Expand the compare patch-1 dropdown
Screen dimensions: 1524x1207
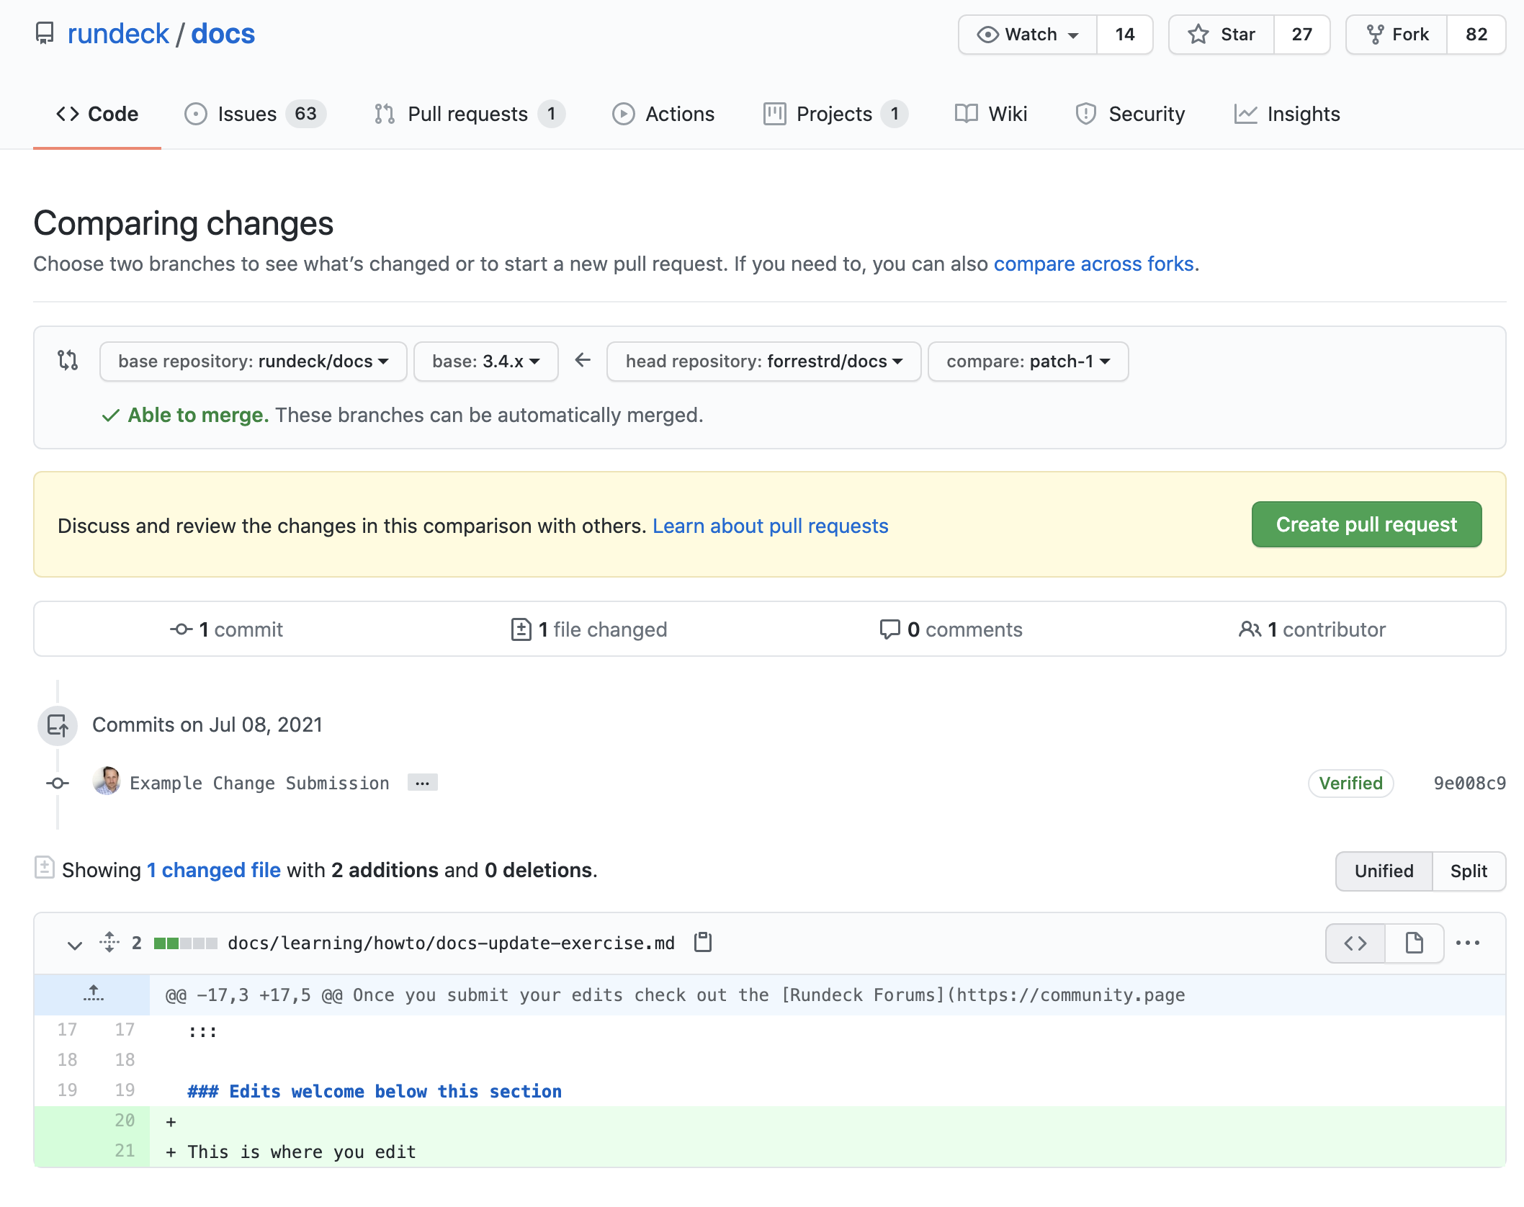(1028, 361)
